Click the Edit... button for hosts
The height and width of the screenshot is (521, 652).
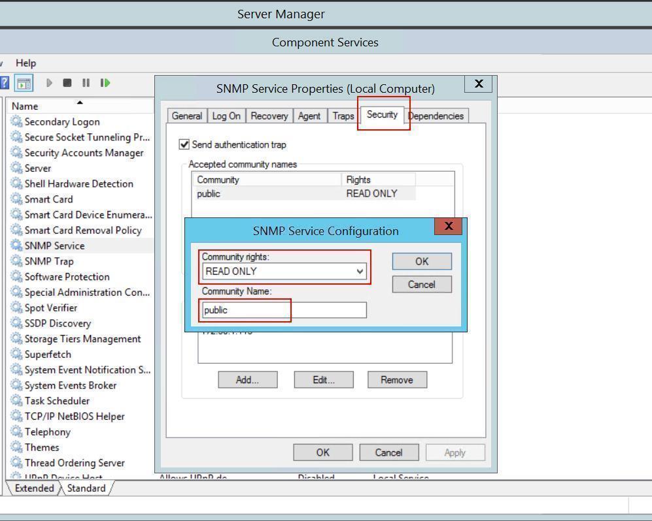click(x=324, y=380)
